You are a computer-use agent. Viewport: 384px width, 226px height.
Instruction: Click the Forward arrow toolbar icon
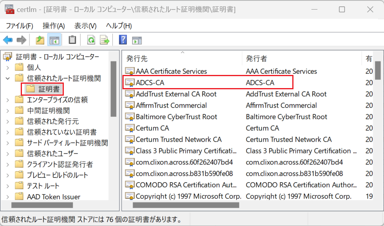(x=22, y=40)
